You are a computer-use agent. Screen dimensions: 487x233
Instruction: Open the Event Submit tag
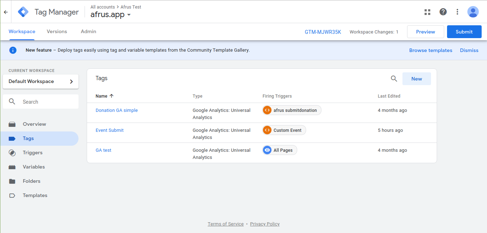110,130
